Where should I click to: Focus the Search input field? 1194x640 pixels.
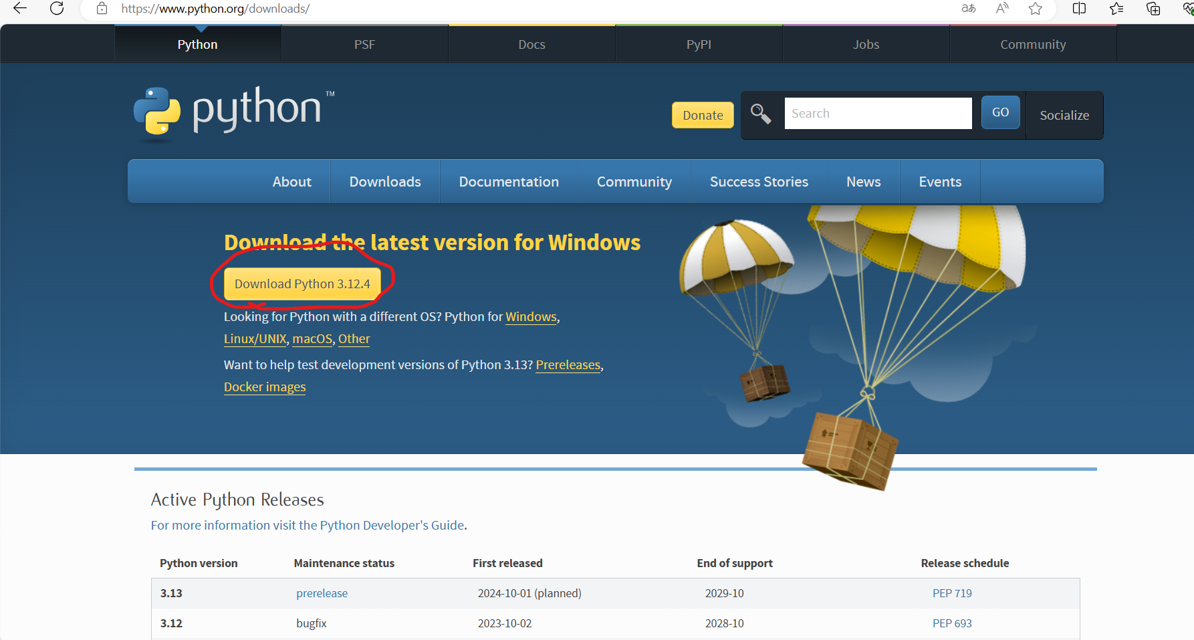click(878, 114)
